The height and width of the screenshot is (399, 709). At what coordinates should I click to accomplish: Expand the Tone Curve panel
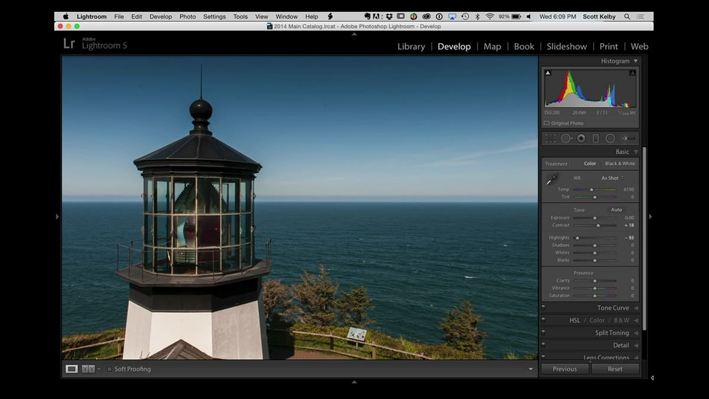click(636, 308)
